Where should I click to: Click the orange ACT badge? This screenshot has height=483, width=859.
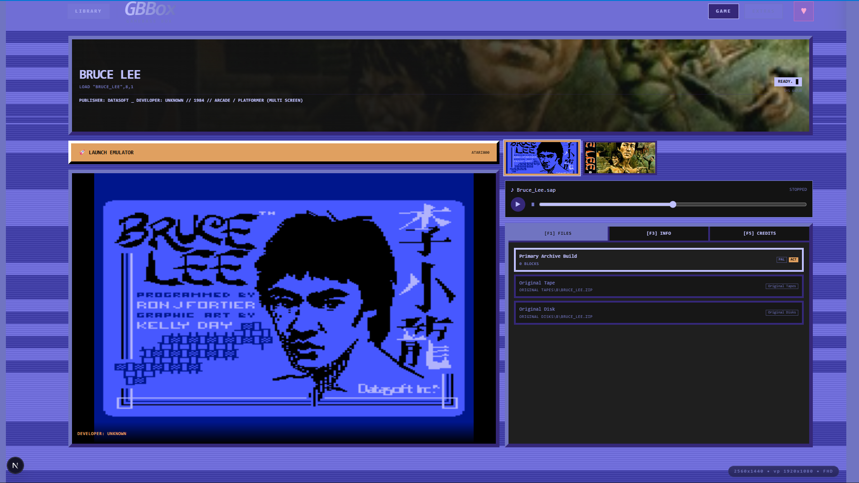point(793,260)
